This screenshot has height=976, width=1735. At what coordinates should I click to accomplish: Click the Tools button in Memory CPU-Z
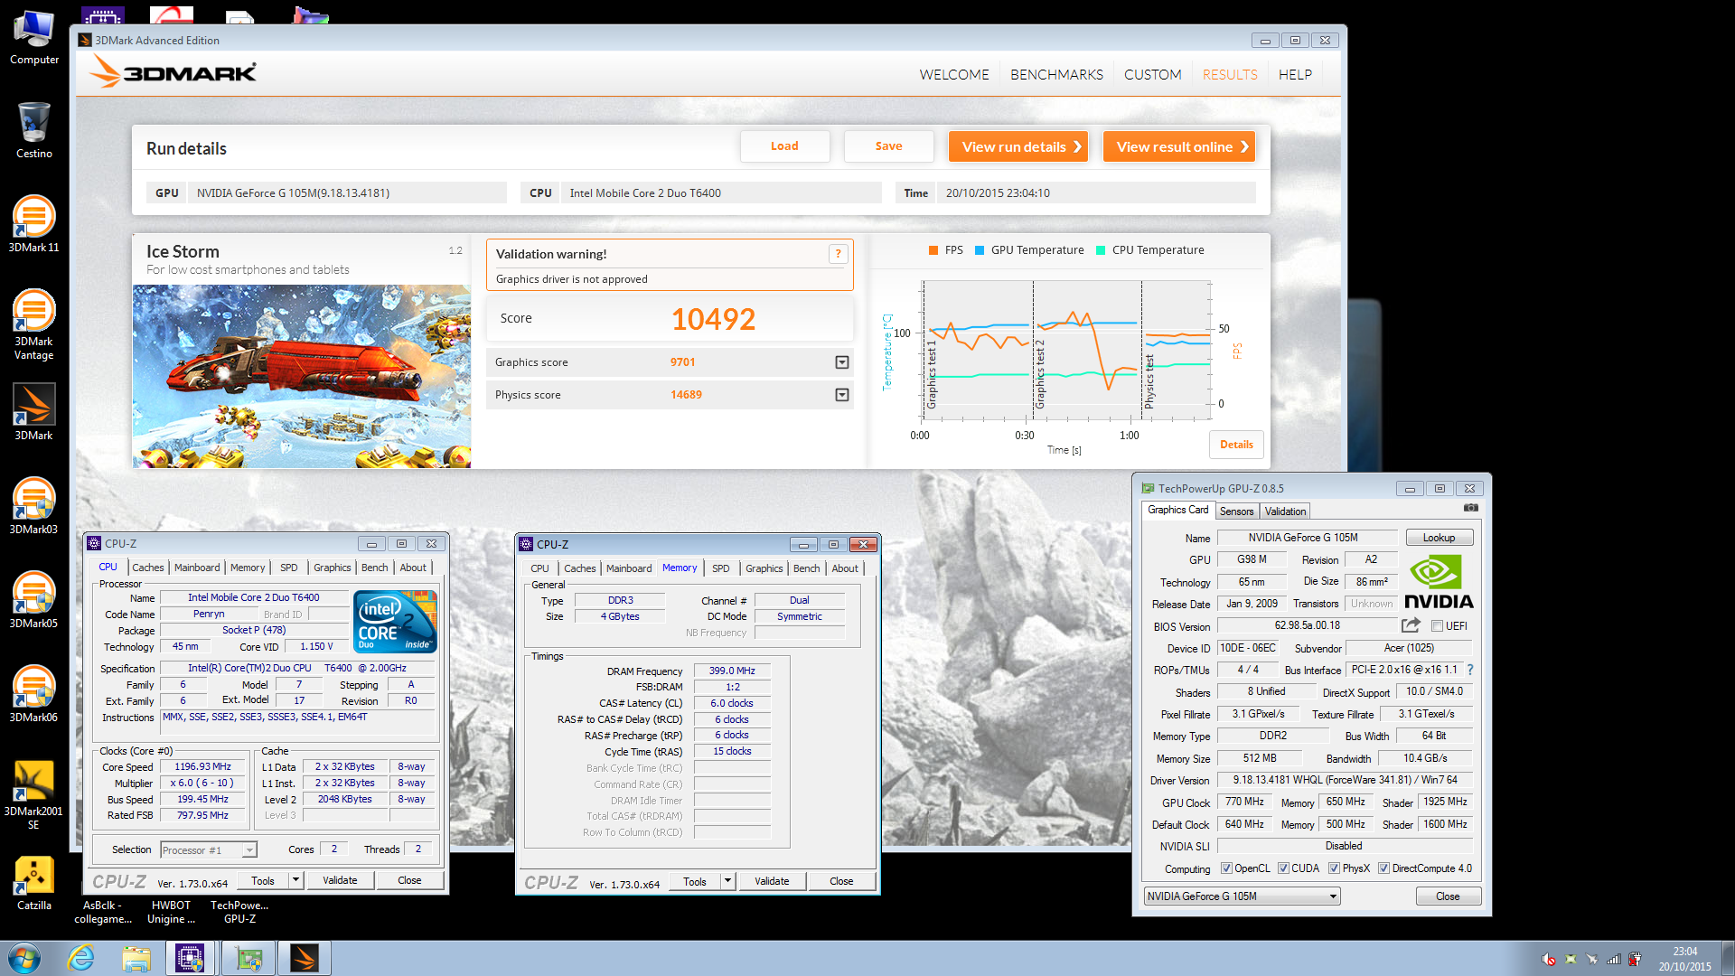click(695, 881)
